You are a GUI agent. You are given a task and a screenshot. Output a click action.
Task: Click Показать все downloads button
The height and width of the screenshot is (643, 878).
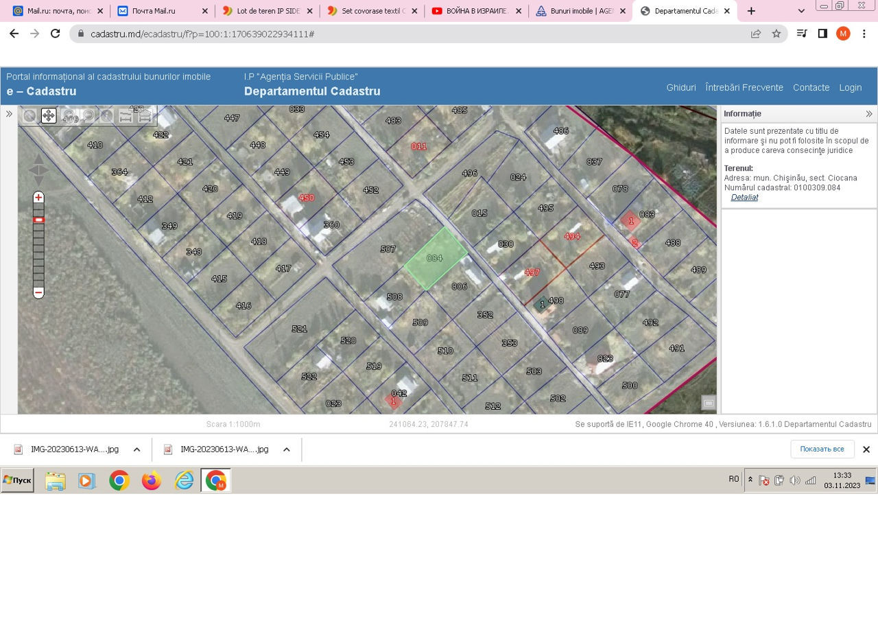pyautogui.click(x=822, y=449)
